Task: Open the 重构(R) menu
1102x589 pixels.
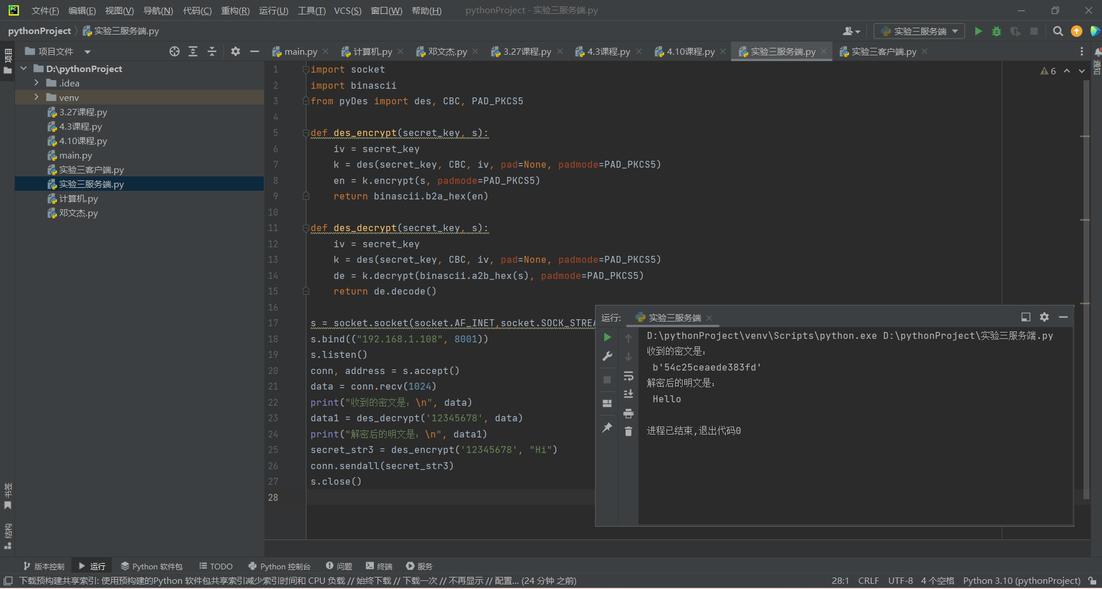Action: click(x=235, y=10)
